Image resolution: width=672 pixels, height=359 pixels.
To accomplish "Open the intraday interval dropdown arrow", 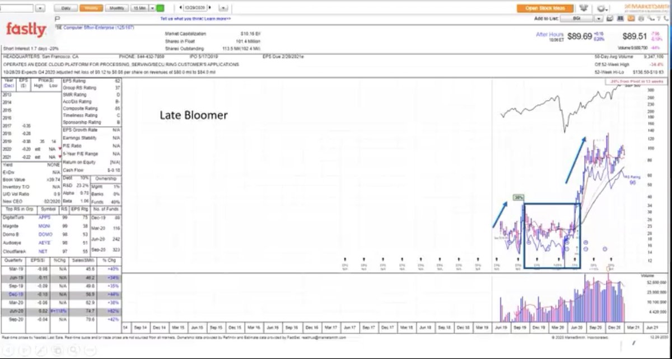I will [x=152, y=8].
